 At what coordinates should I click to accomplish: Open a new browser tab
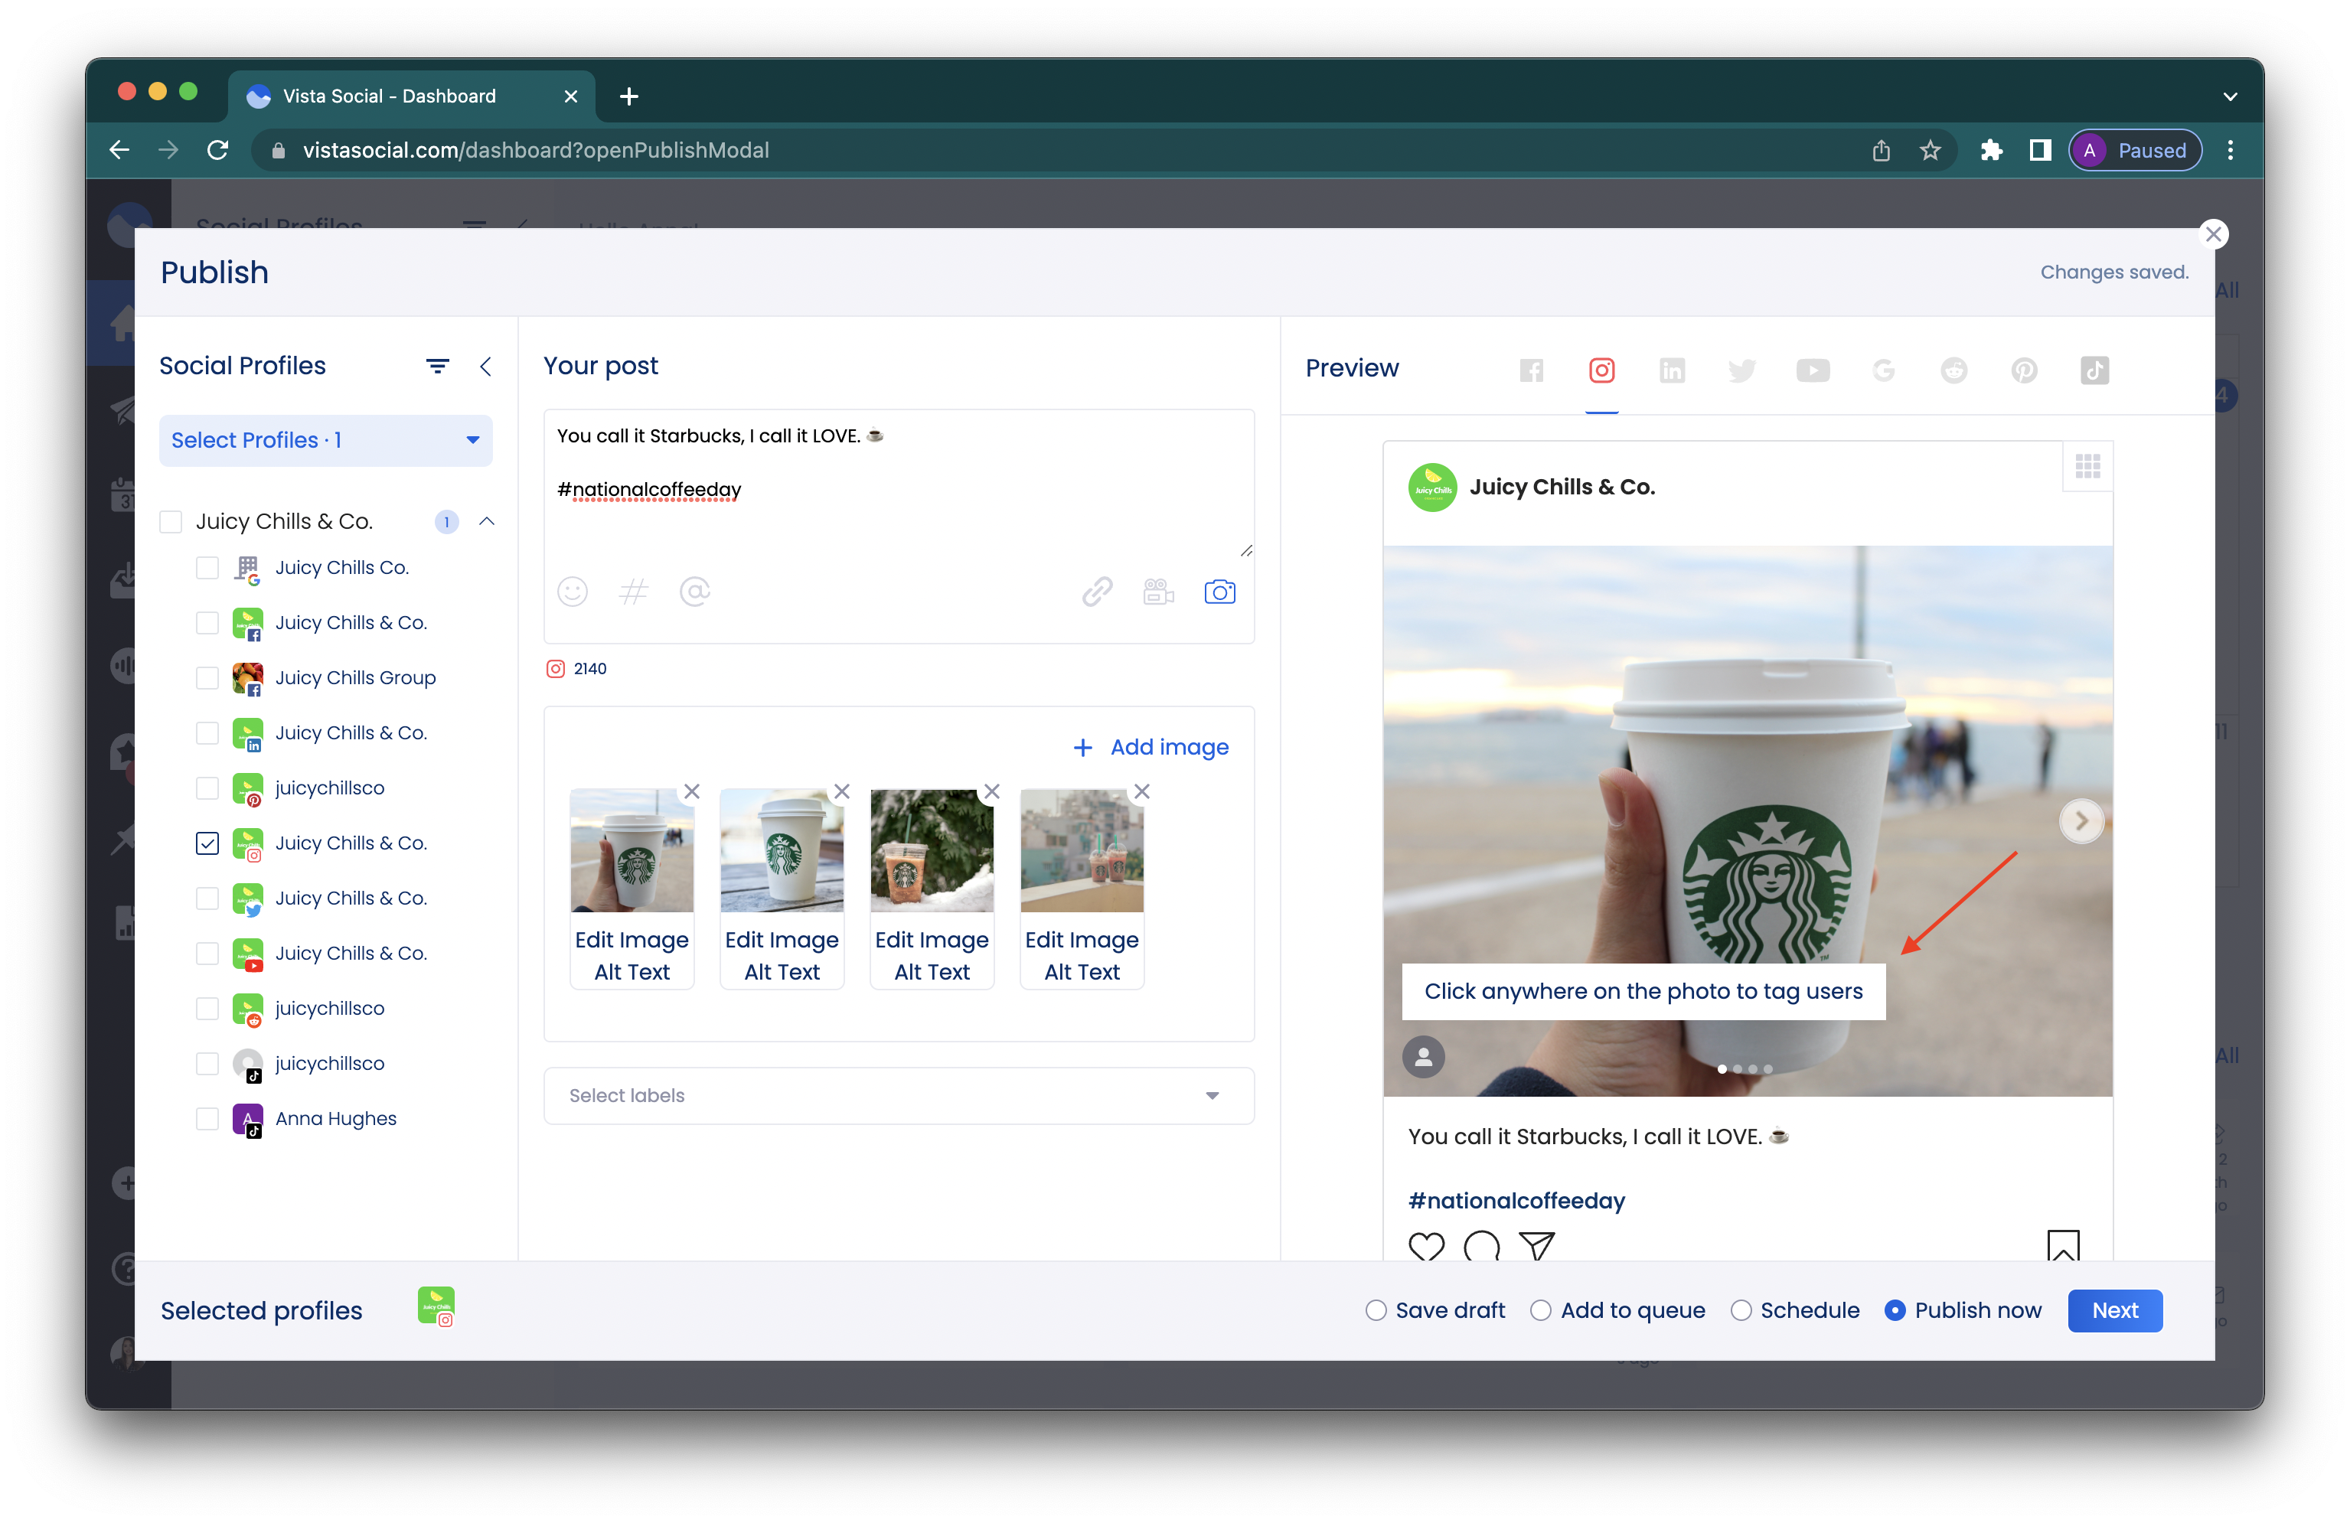click(x=629, y=96)
